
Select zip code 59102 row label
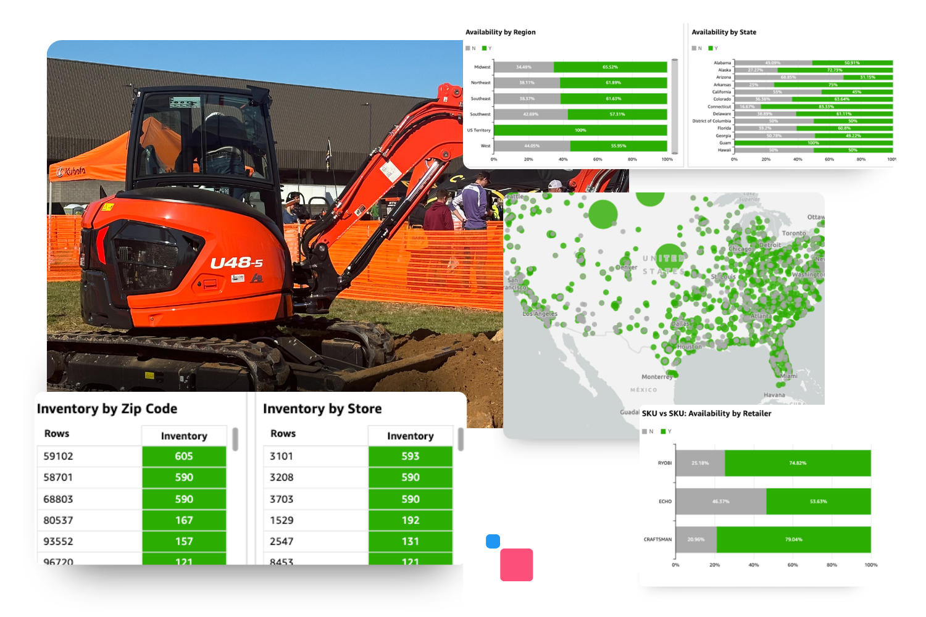pos(58,456)
